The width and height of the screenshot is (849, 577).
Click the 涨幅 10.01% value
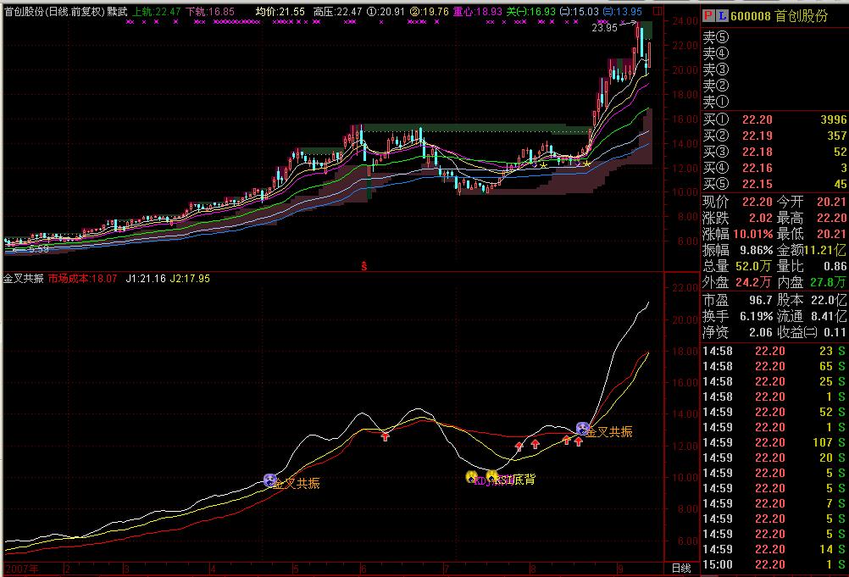coord(753,235)
